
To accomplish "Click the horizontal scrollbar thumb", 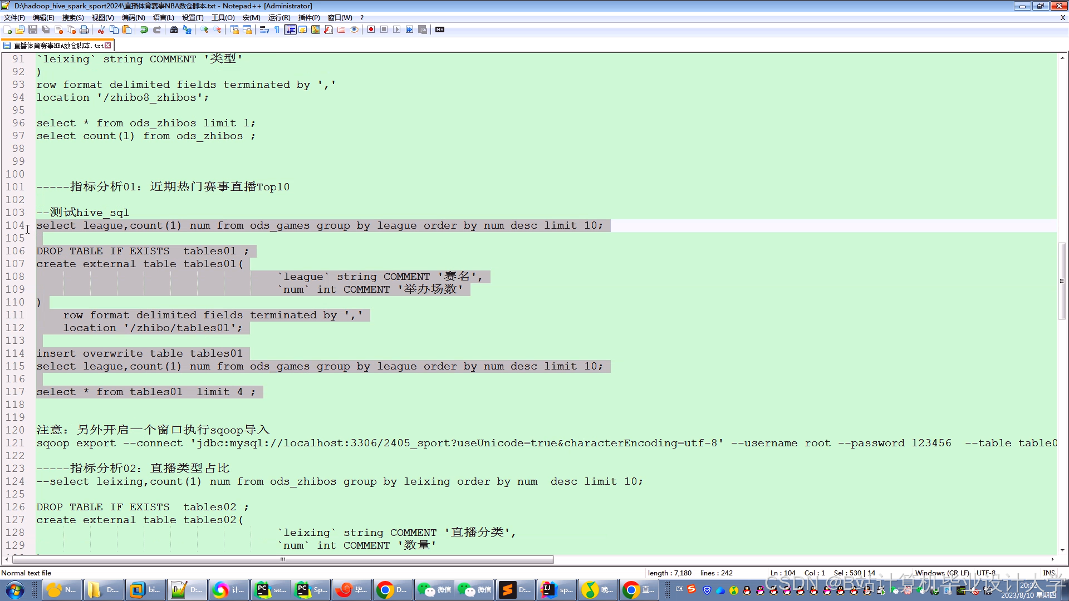I will click(283, 559).
